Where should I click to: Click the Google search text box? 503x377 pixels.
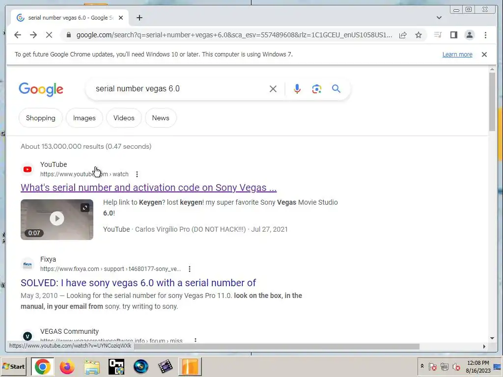tap(180, 89)
